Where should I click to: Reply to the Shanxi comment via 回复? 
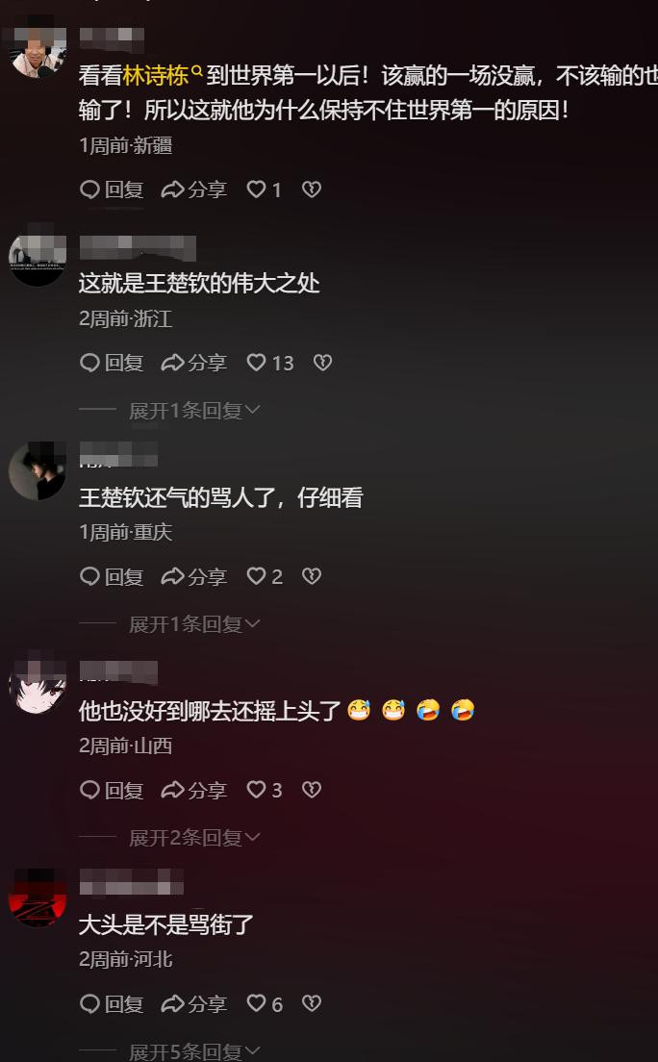(112, 790)
